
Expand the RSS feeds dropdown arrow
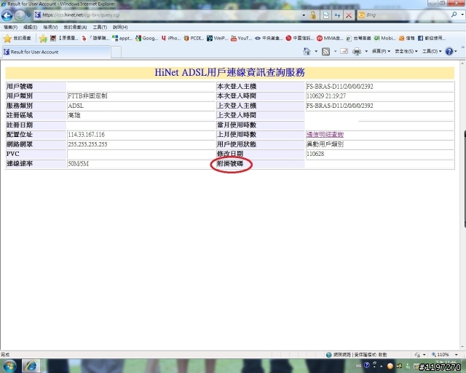335,51
